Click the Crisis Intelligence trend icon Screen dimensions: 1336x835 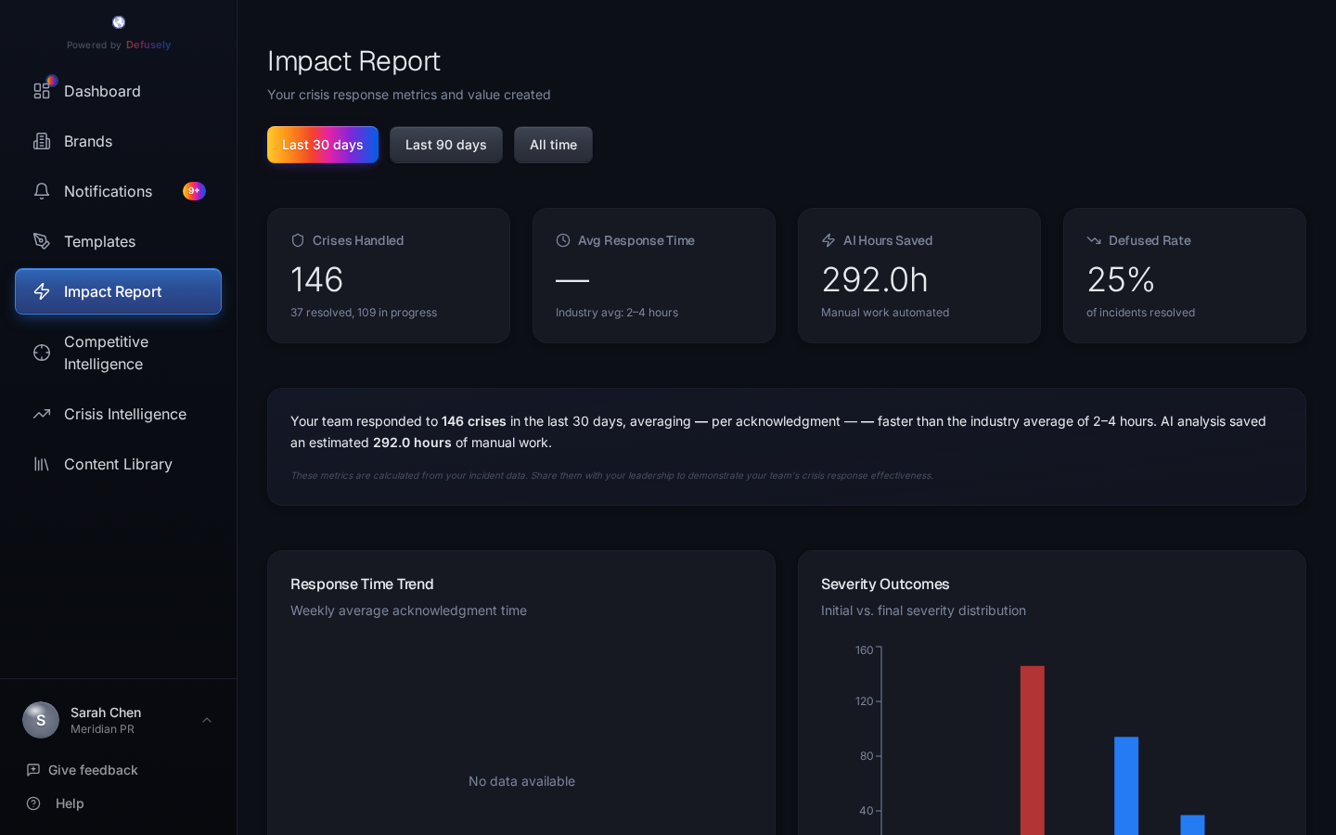point(42,414)
